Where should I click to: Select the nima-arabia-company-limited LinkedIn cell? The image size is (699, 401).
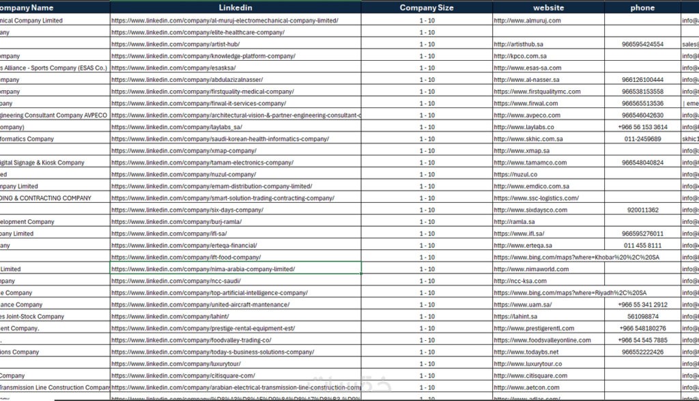click(x=236, y=269)
